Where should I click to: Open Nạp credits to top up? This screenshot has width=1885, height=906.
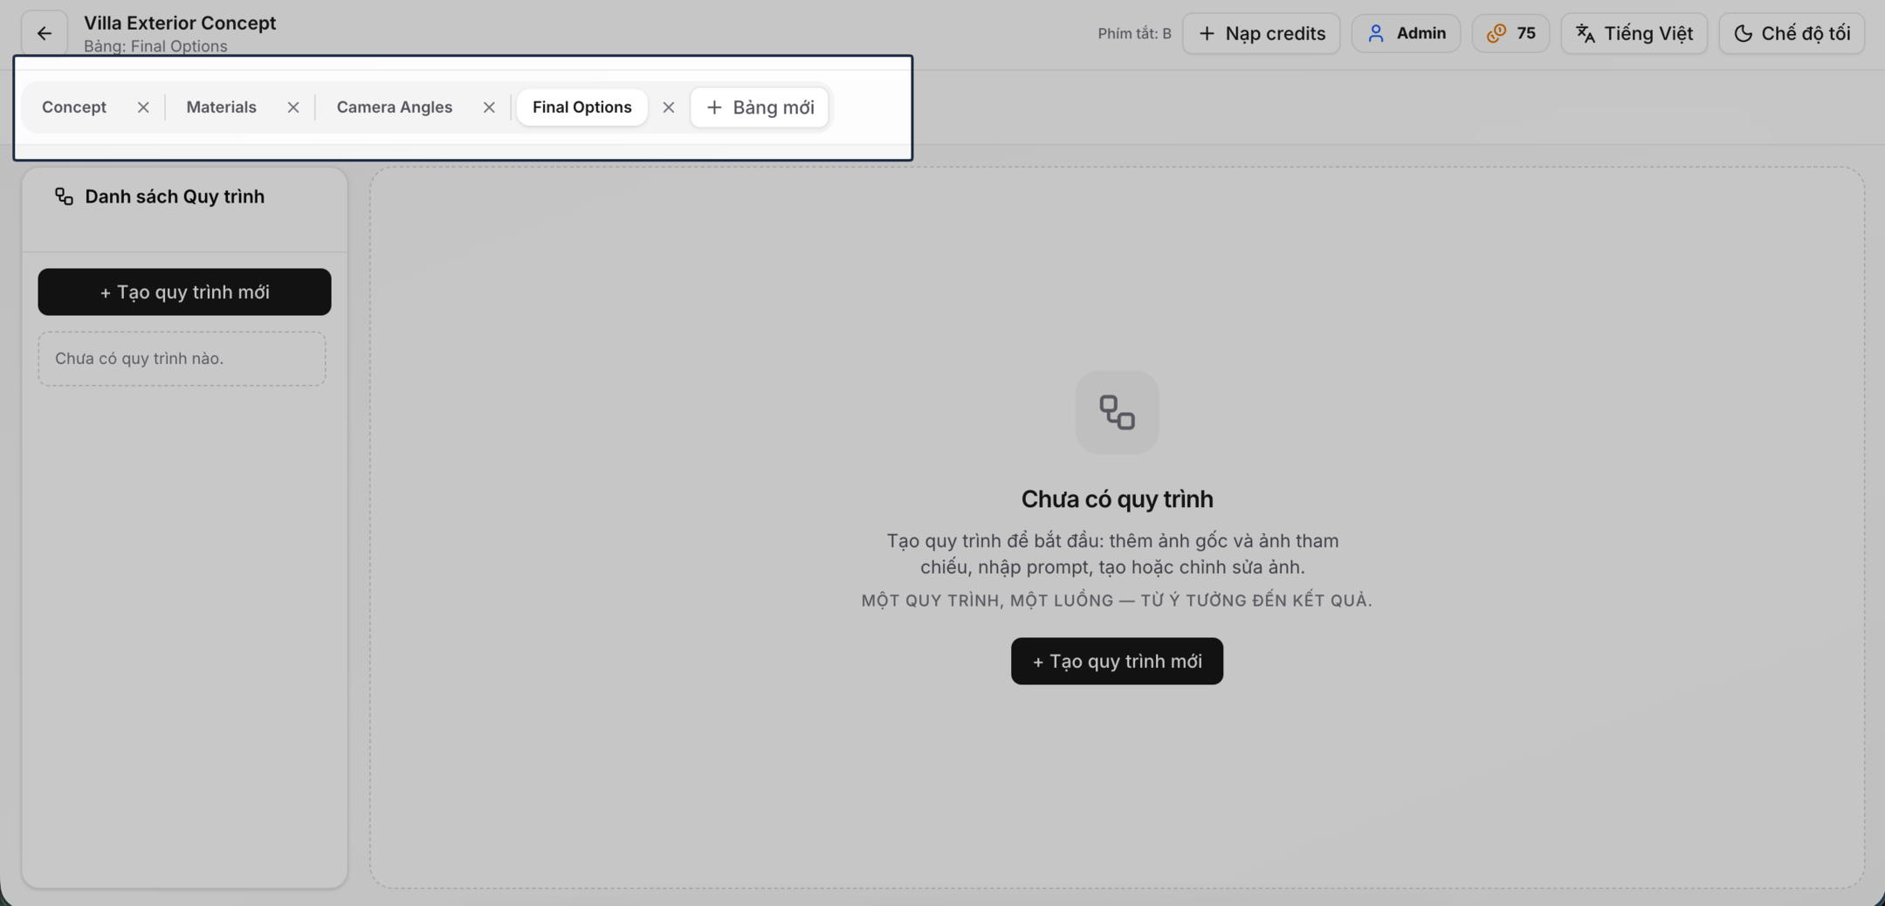click(x=1261, y=33)
